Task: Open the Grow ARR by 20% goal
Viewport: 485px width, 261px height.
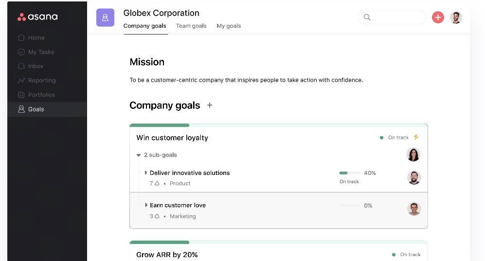Action: click(167, 255)
